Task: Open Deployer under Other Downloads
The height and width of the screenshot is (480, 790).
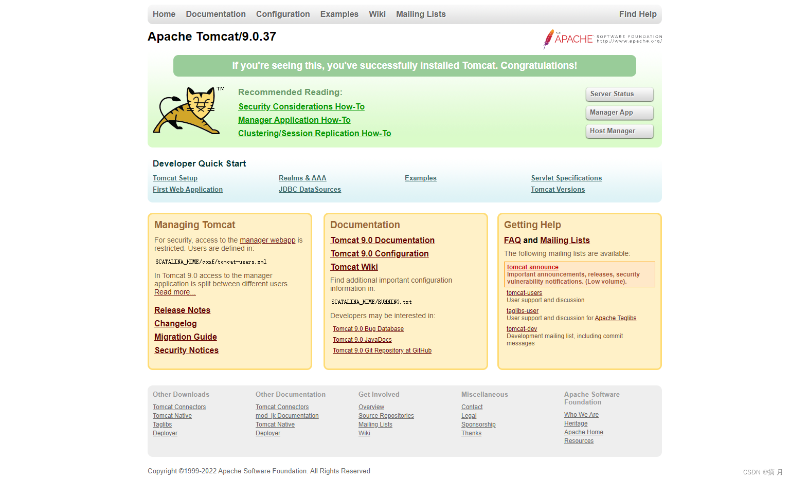Action: pos(165,433)
